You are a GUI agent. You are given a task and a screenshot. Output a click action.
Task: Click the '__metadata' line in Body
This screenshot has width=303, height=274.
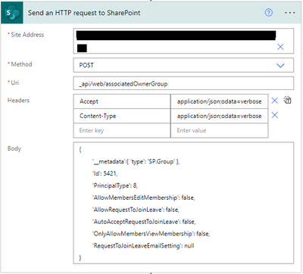click(x=136, y=161)
